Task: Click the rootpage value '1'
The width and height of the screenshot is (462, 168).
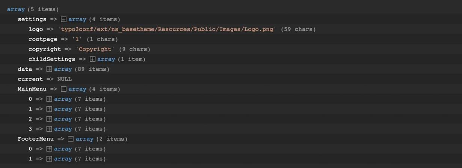Action: pyautogui.click(x=77, y=39)
